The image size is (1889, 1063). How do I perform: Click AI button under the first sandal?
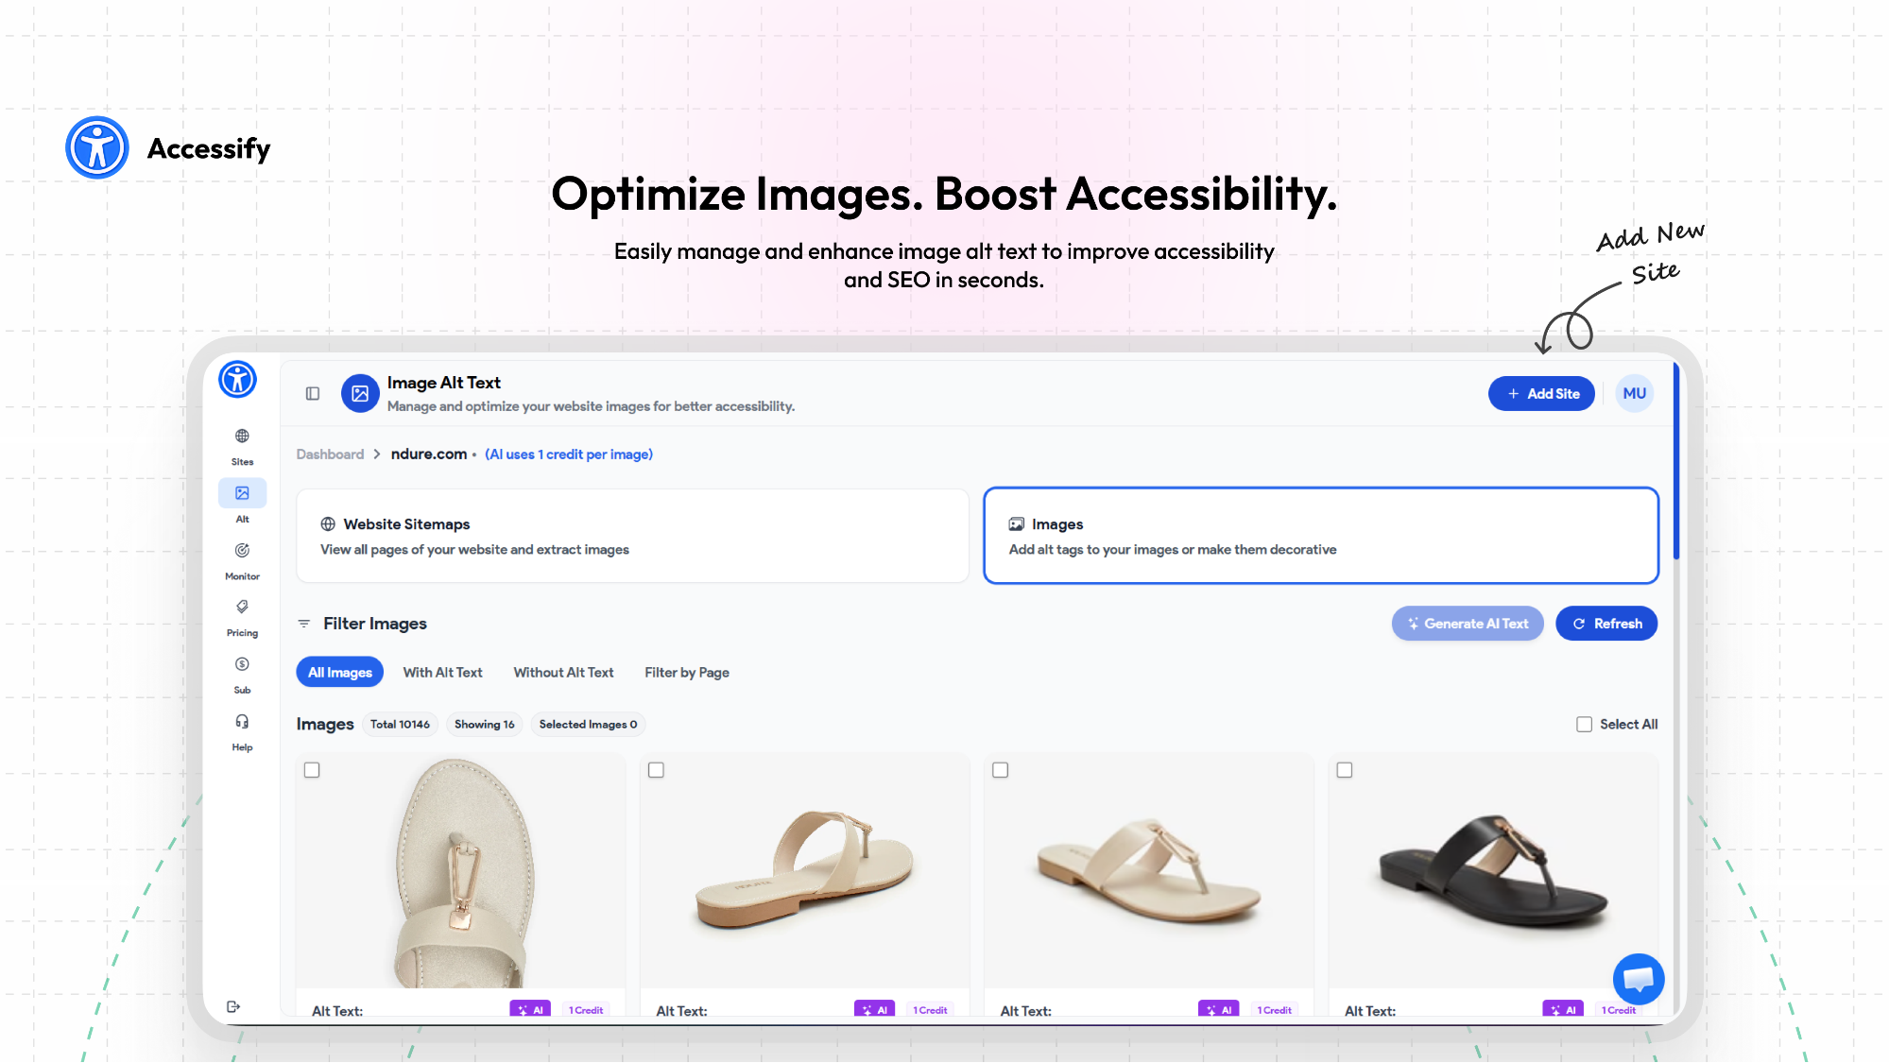point(530,1010)
